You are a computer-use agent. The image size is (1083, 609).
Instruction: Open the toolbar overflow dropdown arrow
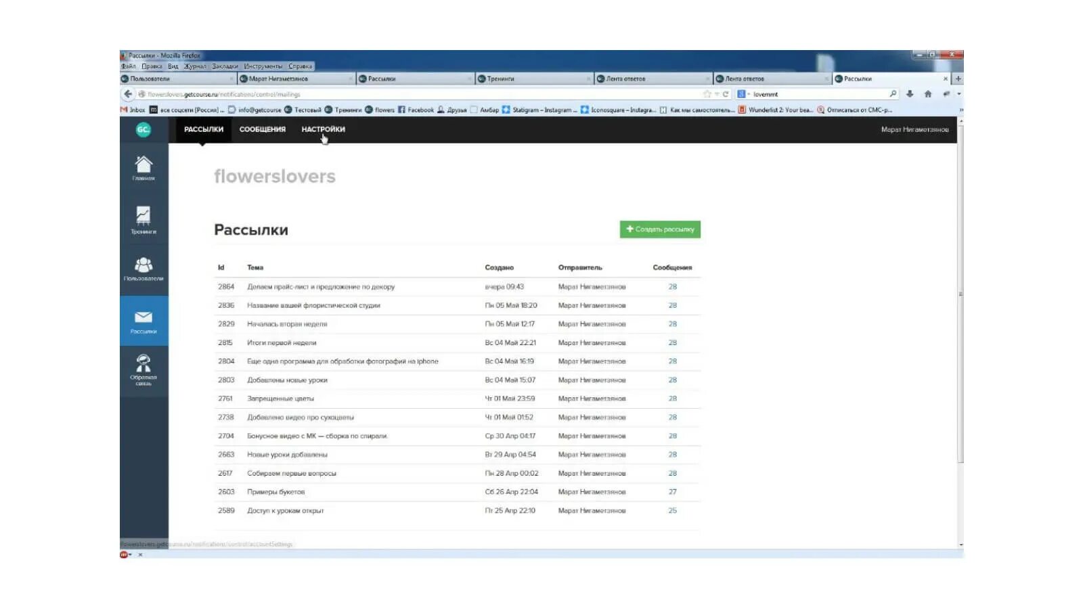click(959, 94)
